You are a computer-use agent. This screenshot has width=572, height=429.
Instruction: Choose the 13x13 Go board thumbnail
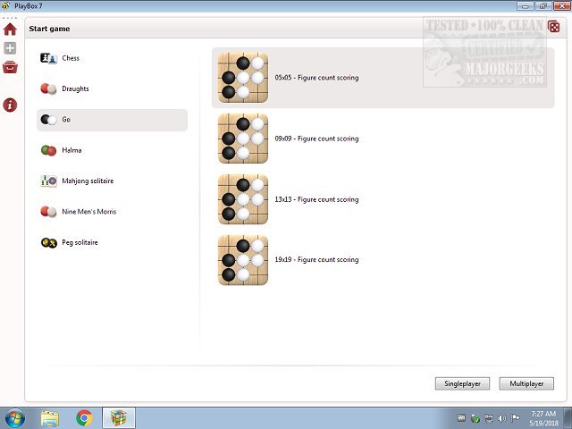(x=243, y=199)
